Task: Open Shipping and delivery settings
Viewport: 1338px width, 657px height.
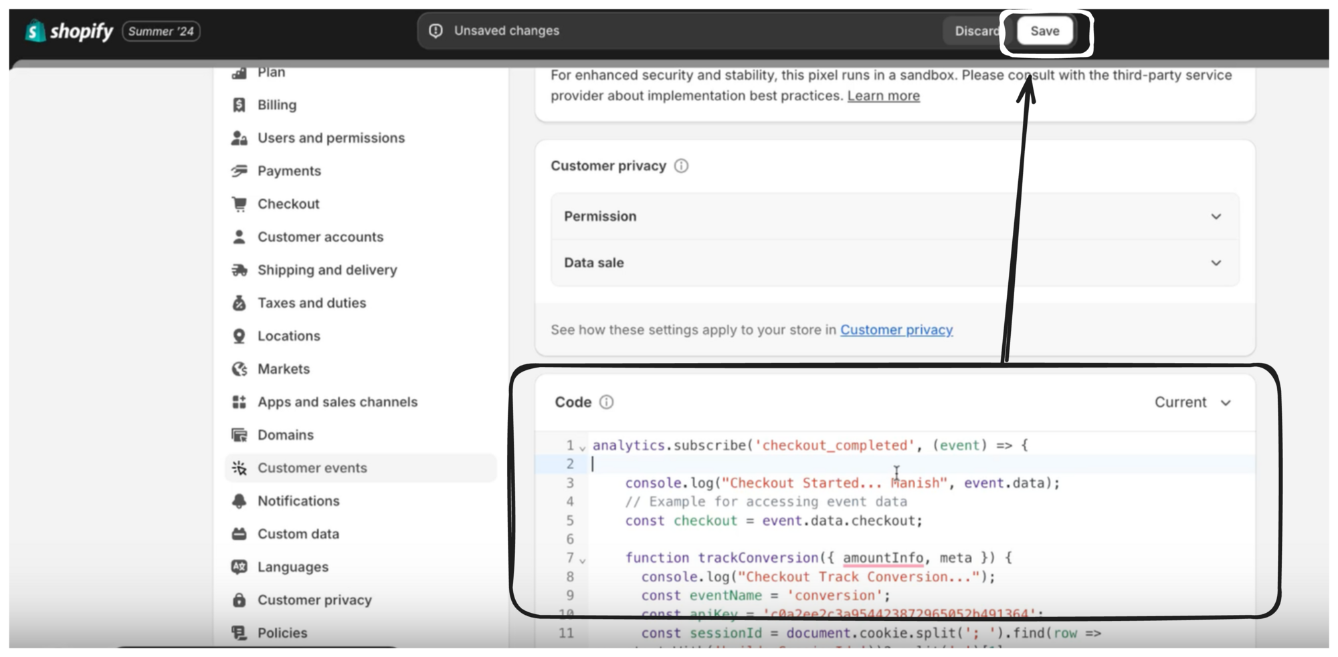Action: [x=327, y=270]
